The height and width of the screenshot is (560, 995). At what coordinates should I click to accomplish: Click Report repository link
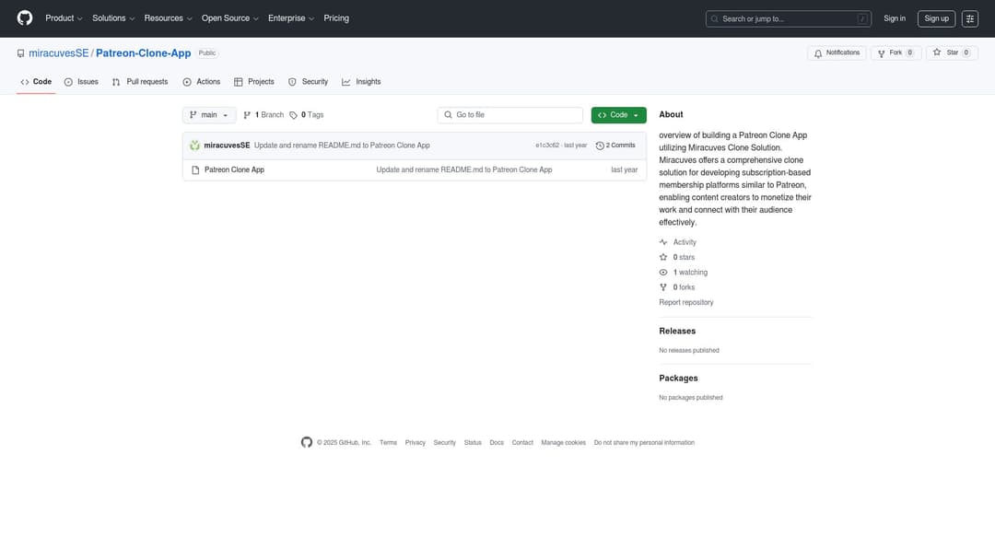(x=686, y=302)
